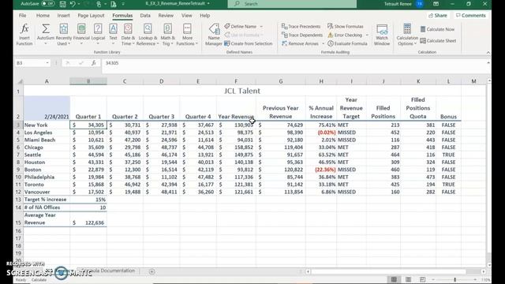Click the Select All corner triangle
The height and width of the screenshot is (284, 505).
click(x=20, y=81)
